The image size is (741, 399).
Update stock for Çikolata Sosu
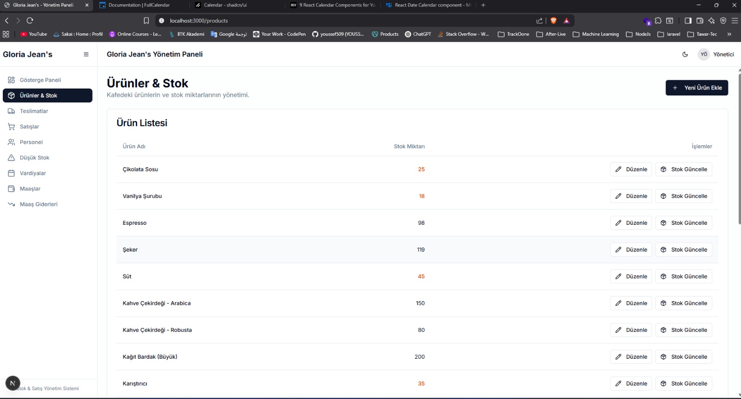684,169
